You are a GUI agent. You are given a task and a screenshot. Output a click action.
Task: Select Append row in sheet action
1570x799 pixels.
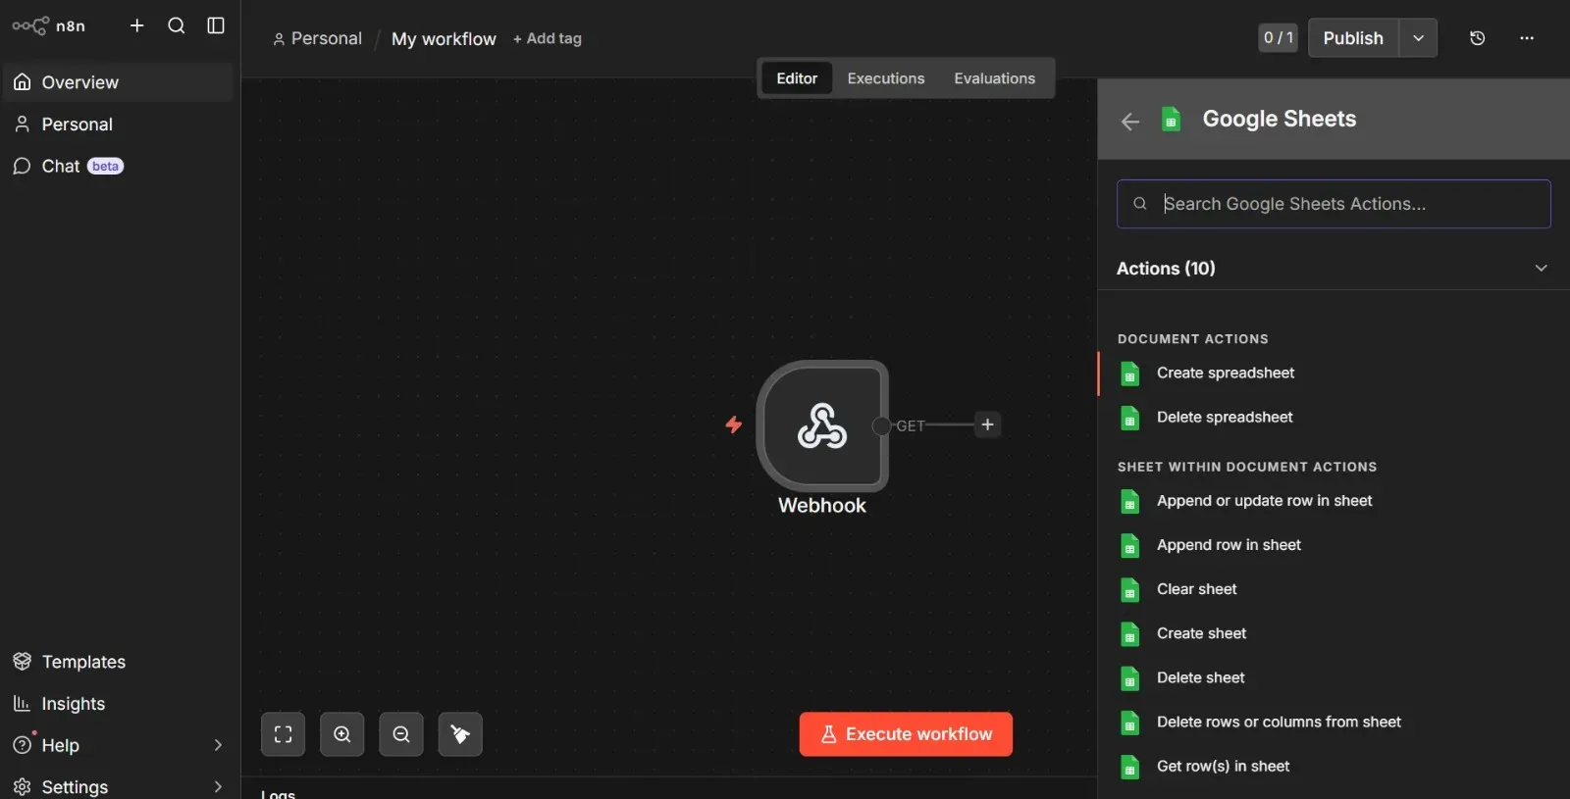pos(1229,545)
